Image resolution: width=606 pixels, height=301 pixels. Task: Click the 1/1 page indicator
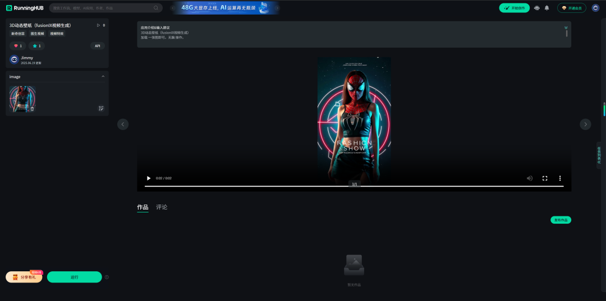(x=354, y=184)
